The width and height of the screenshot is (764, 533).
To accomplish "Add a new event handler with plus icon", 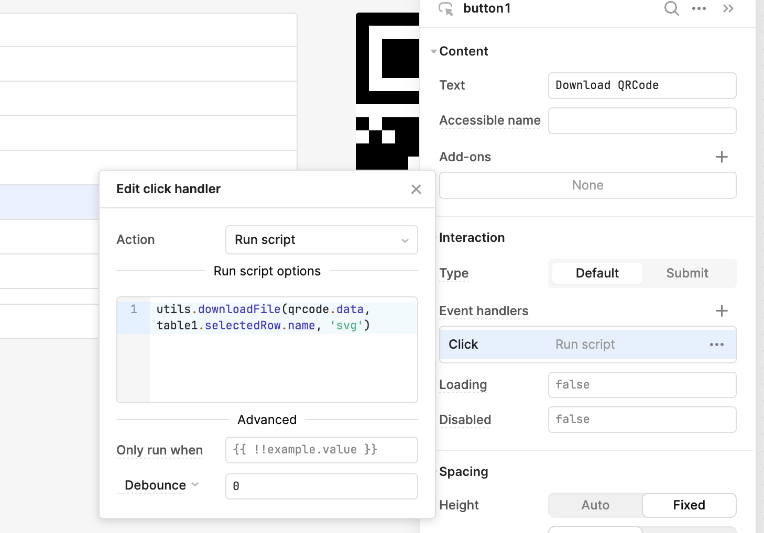I will point(722,310).
